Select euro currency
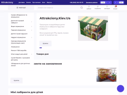 (116, 2)
